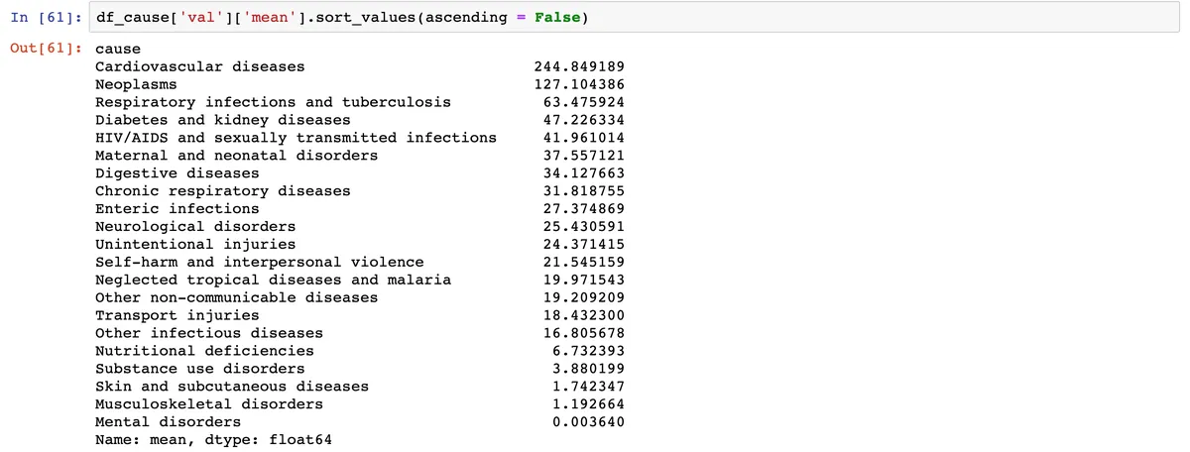Click the Respiratory infections and tuberculosis label
The height and width of the screenshot is (452, 1190).
coord(273,102)
